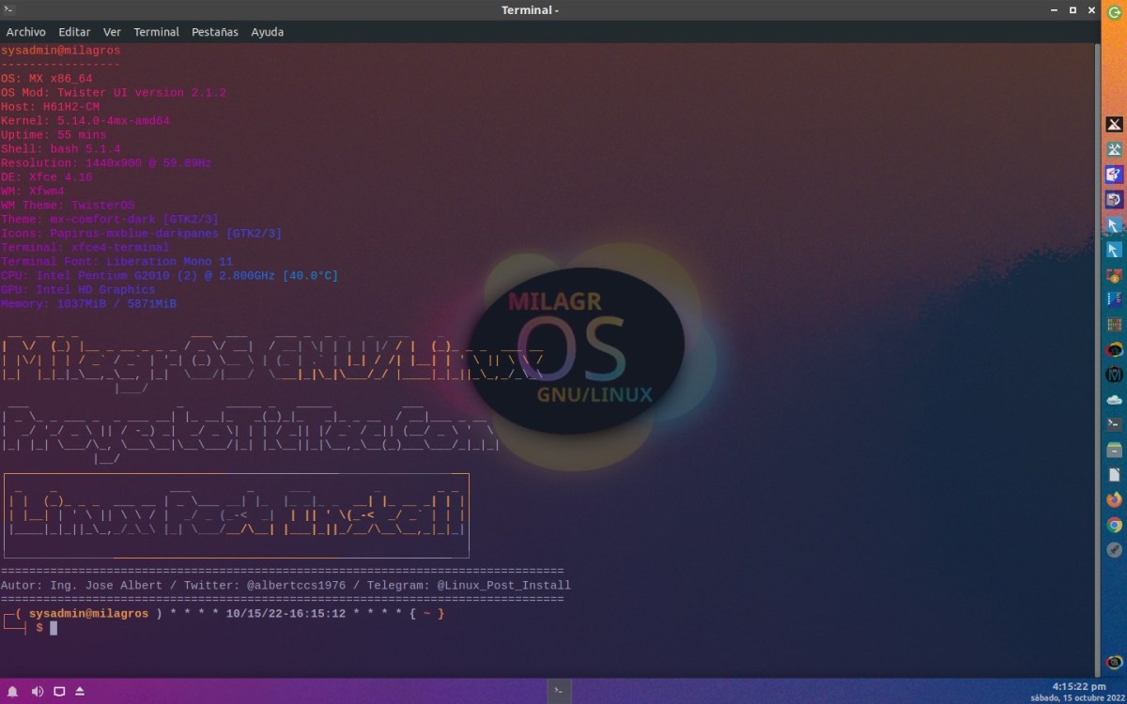This screenshot has width=1127, height=704.
Task: Click the terminal launcher in the dock
Action: coord(1115,424)
